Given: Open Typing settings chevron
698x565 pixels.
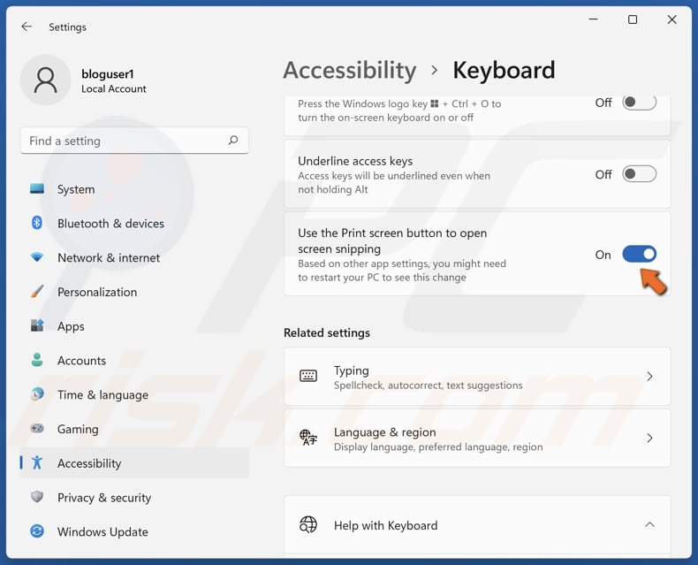Looking at the screenshot, I should (649, 377).
